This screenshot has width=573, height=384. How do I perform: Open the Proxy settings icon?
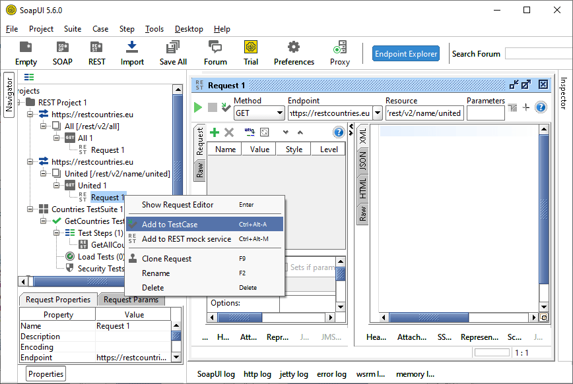pos(340,53)
